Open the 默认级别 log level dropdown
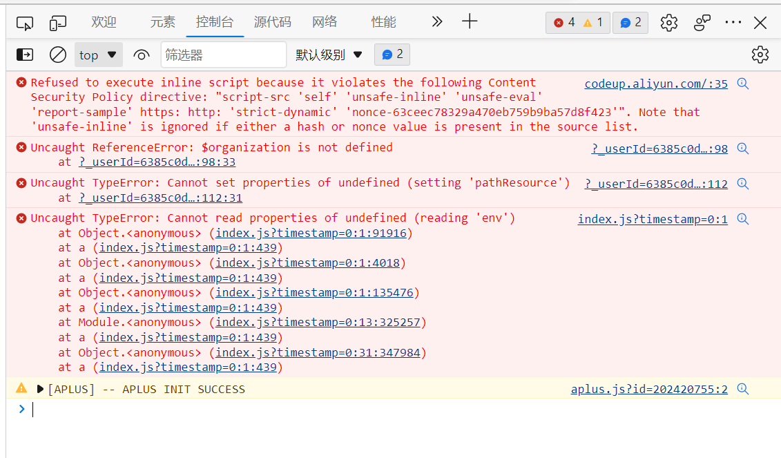Viewport: 781px width, 458px height. tap(329, 55)
